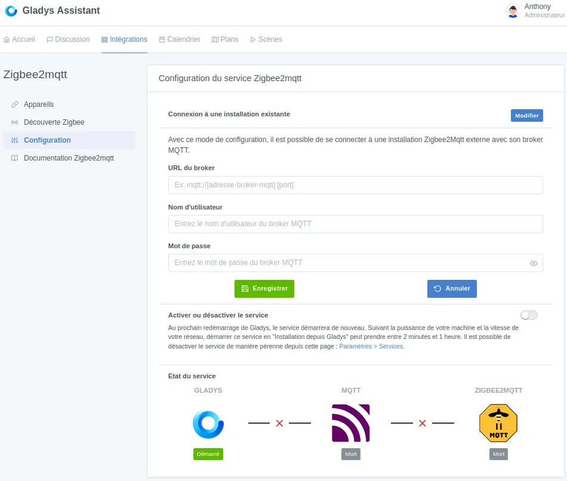Click the red X between MQTT and Zigbee2MQTT
This screenshot has height=481, width=567.
click(422, 423)
